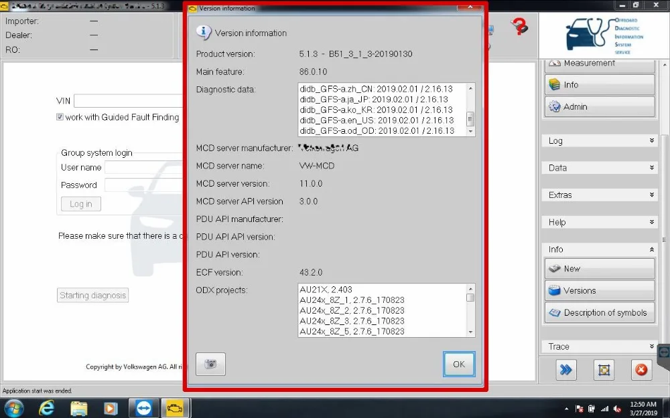Click the Starting diagnosis button
Screen dimensions: 670x418
click(92, 295)
